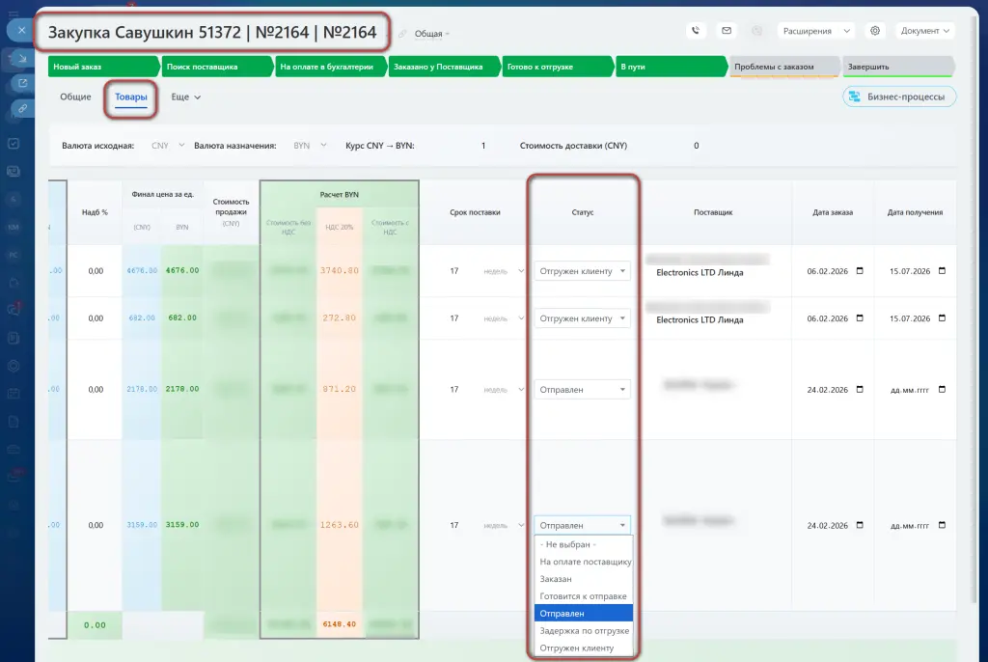Open order date calendar for the 4676.00 row

click(x=860, y=271)
